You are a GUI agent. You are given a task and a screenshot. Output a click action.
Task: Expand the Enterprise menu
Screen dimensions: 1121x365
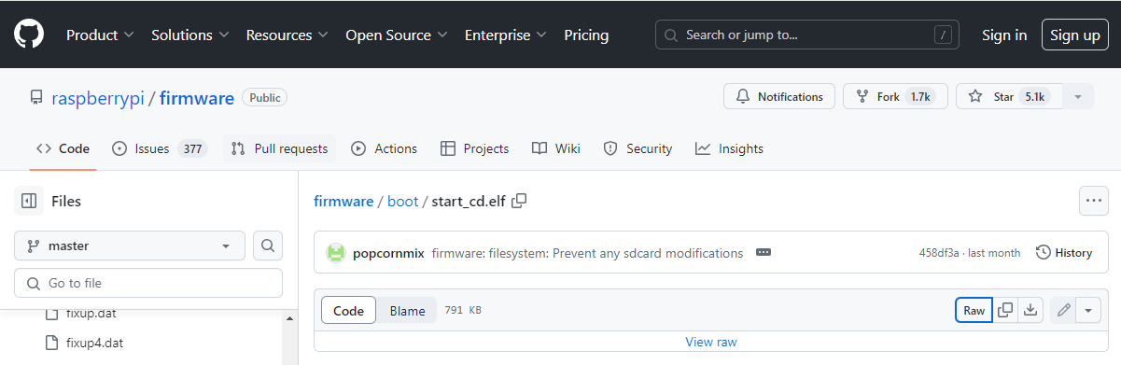(505, 35)
